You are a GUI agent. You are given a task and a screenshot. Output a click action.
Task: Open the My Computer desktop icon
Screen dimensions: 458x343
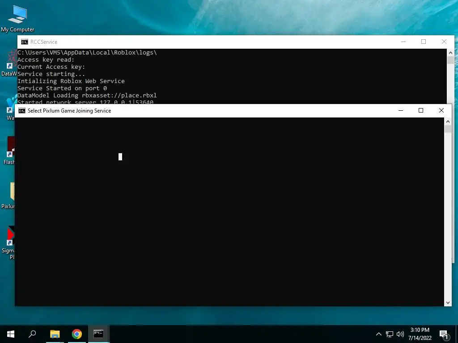(x=17, y=19)
